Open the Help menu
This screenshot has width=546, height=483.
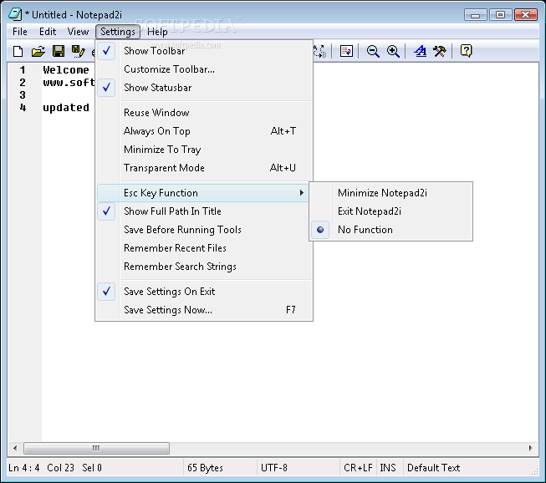pyautogui.click(x=157, y=32)
